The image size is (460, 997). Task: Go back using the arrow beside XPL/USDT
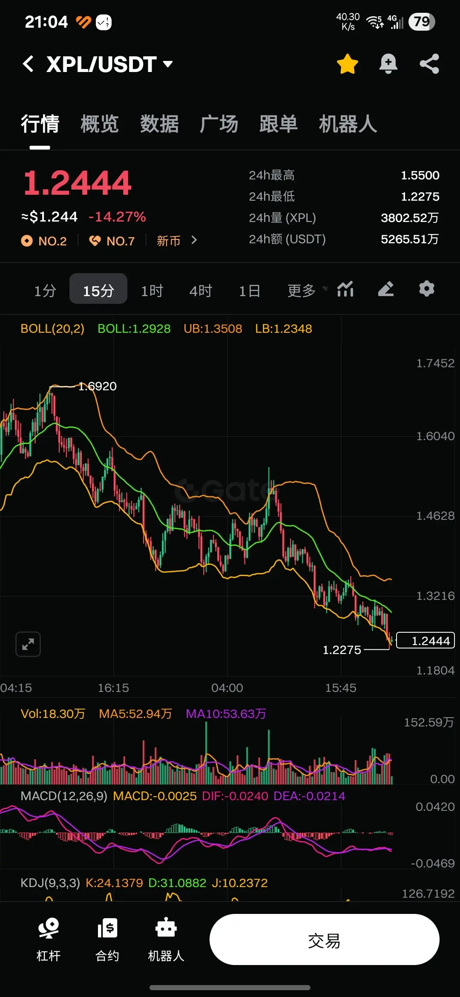point(28,64)
